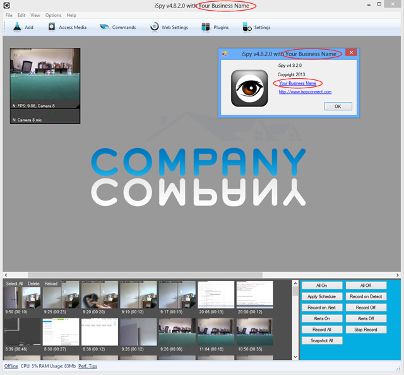Click the Record on Detect button
This screenshot has height=375, width=404.
coord(366,297)
